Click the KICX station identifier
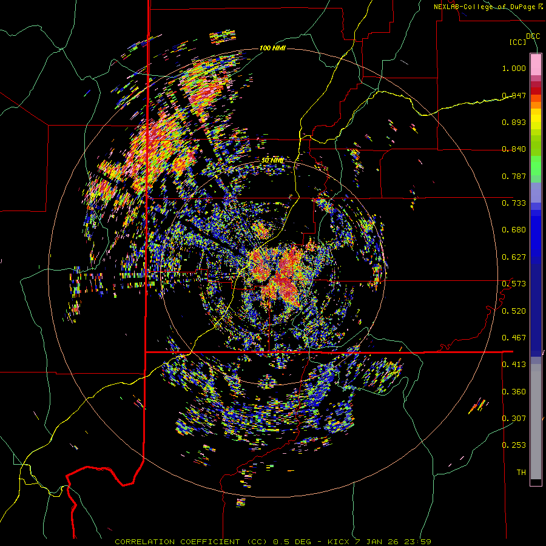 click(x=339, y=542)
